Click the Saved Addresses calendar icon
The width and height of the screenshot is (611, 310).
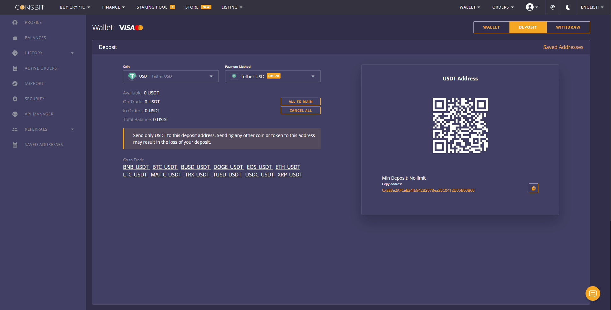click(x=15, y=145)
